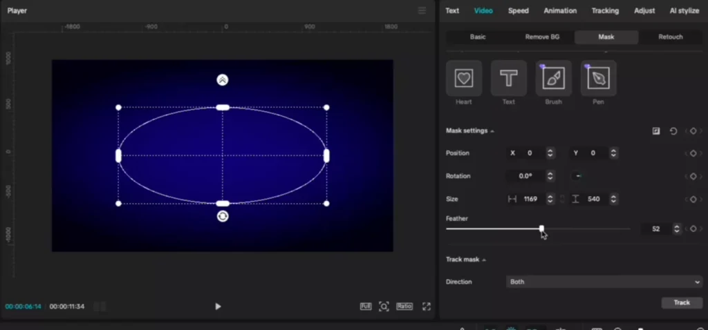Select the Text mask shape

click(508, 79)
